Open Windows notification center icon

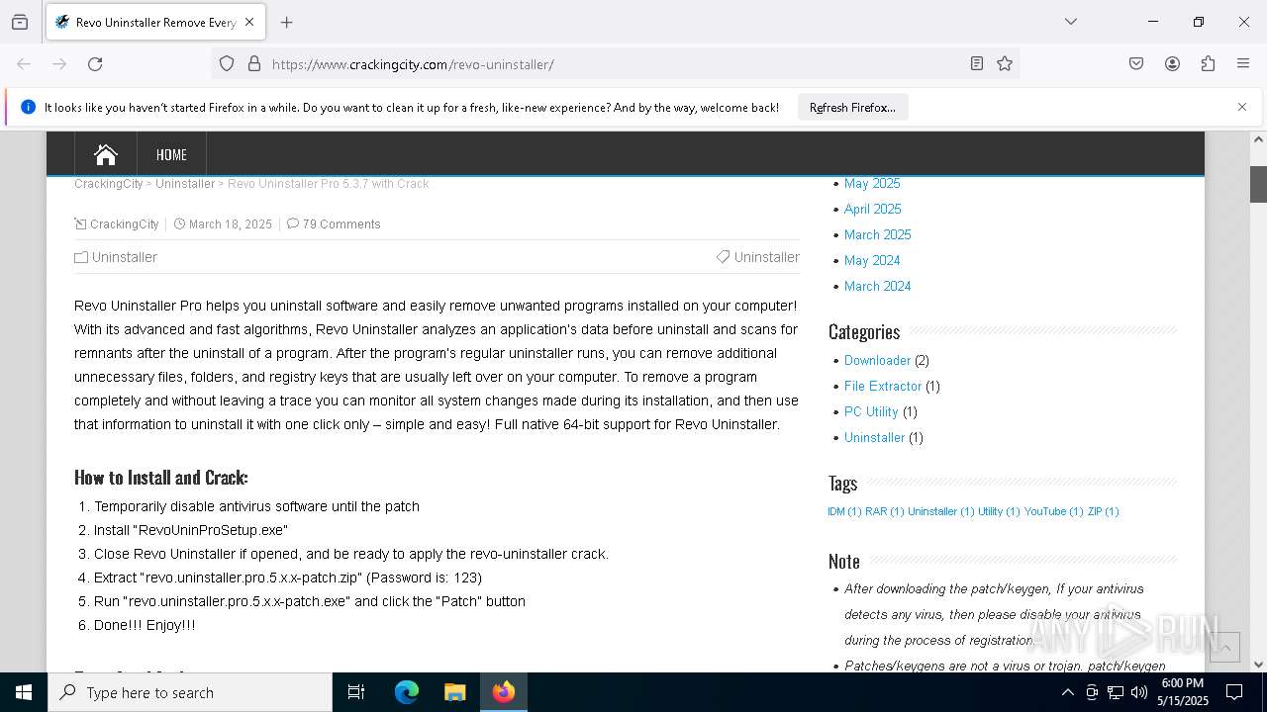click(x=1234, y=692)
